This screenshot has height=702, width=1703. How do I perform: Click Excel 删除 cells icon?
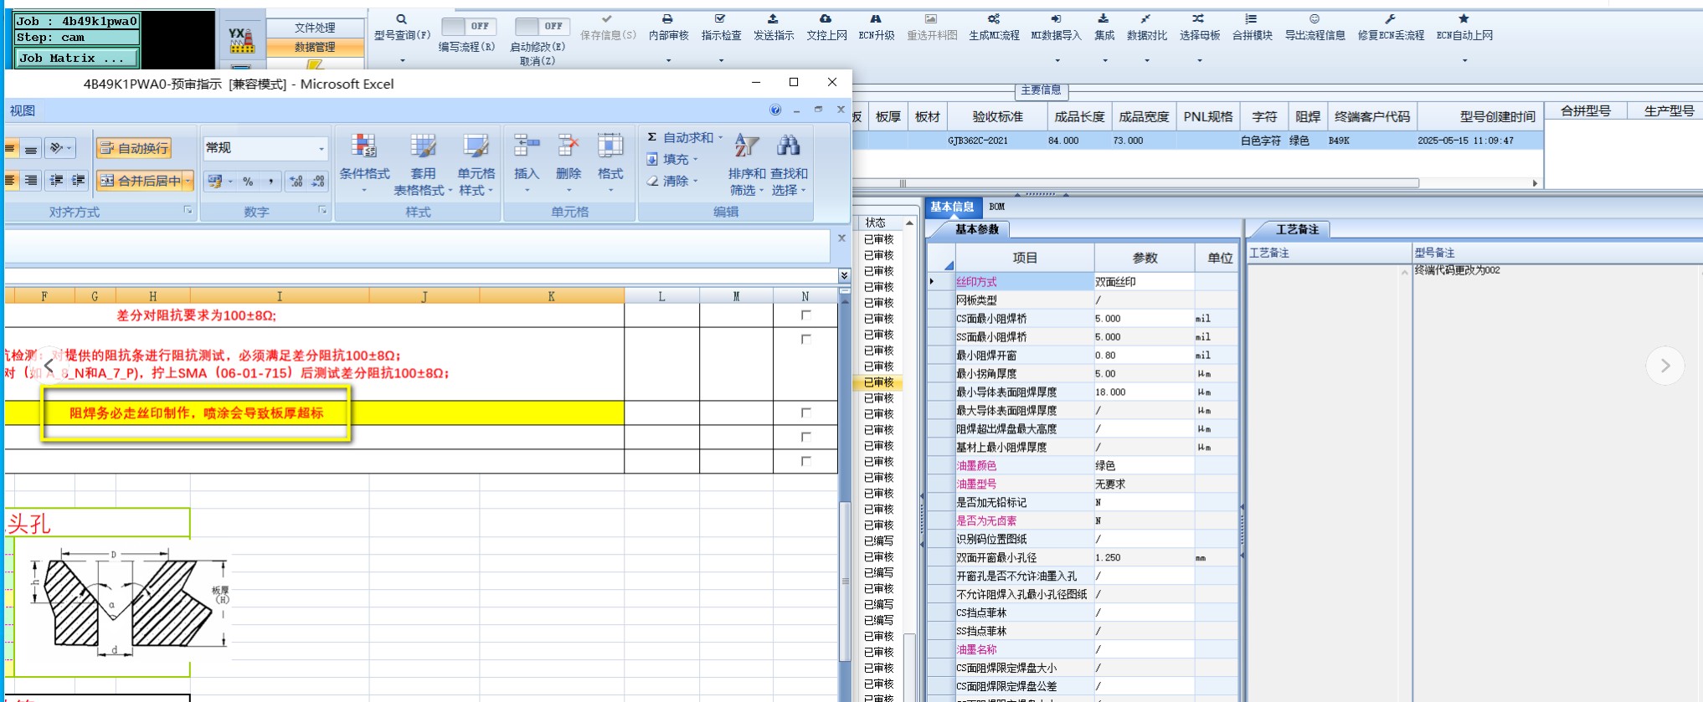(x=569, y=146)
